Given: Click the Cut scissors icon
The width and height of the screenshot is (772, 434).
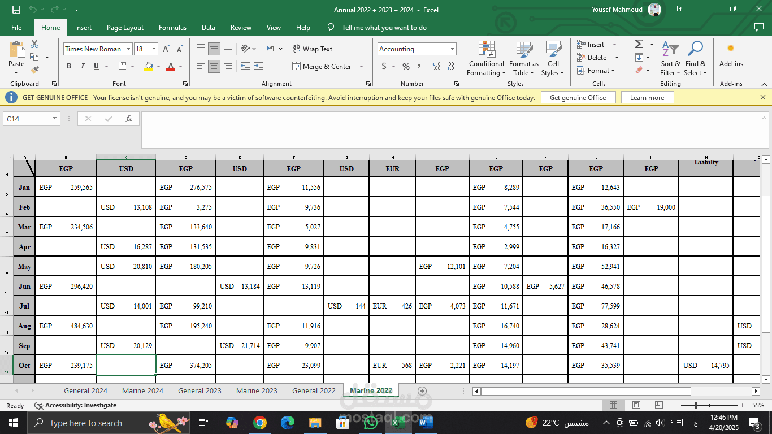Looking at the screenshot, I should pos(34,44).
